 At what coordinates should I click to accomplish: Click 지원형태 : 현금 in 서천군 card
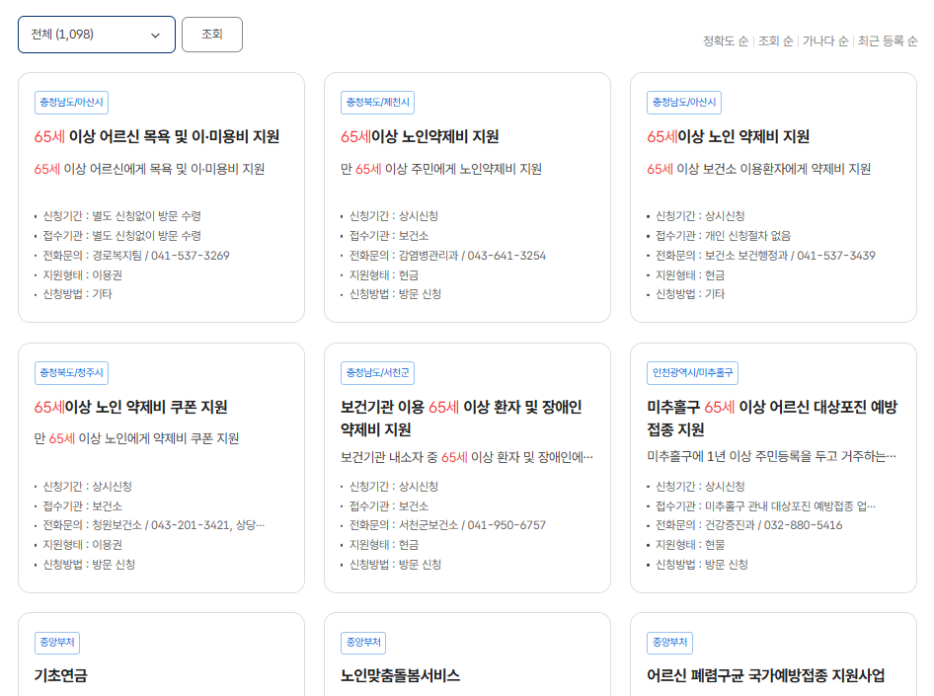click(384, 545)
